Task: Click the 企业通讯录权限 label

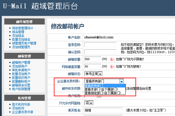Action: 69,81
